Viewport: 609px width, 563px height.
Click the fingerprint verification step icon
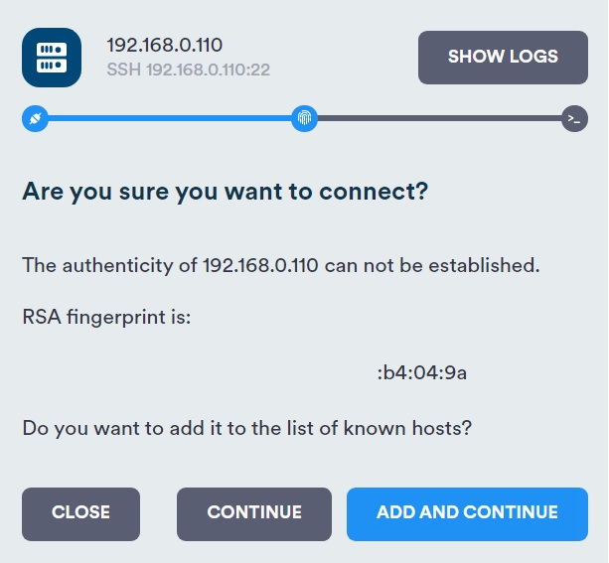[305, 119]
